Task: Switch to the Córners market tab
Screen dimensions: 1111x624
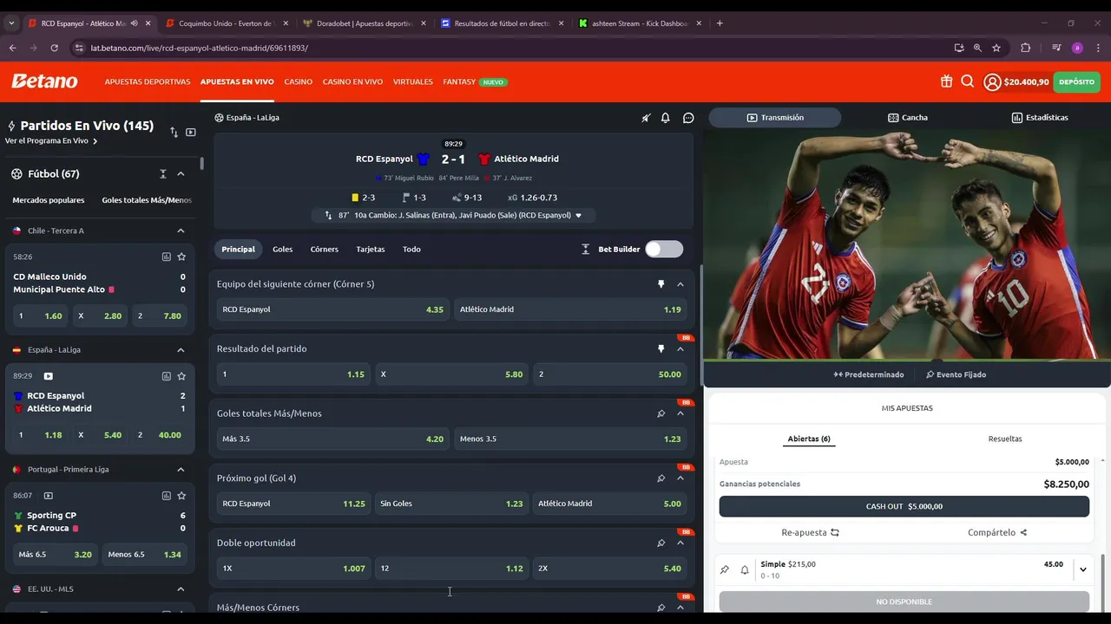Action: point(325,250)
